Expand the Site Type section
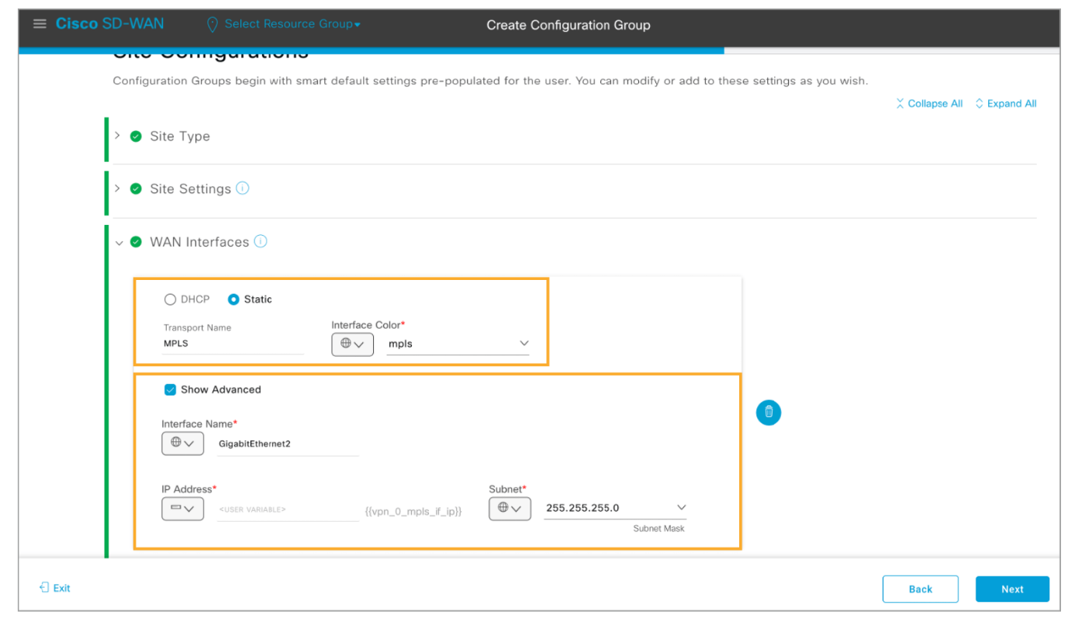This screenshot has height=622, width=1068. click(x=118, y=136)
